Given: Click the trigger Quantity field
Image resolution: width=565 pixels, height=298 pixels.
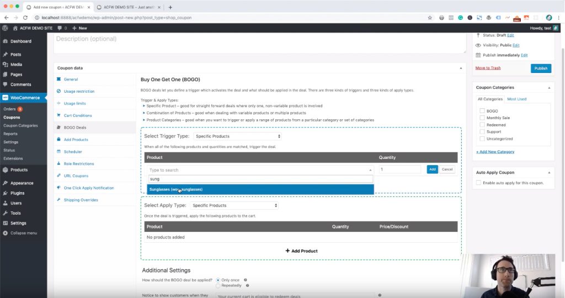Looking at the screenshot, I should coord(399,169).
